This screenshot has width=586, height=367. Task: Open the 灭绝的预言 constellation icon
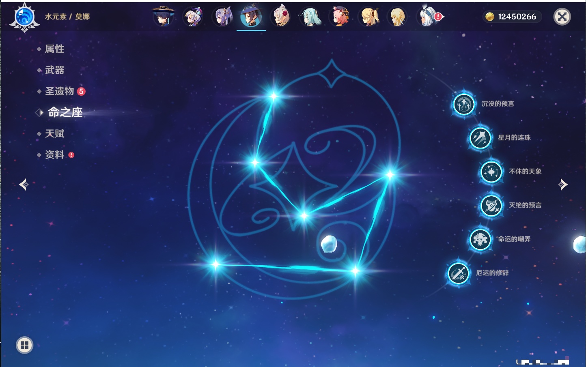coord(491,205)
